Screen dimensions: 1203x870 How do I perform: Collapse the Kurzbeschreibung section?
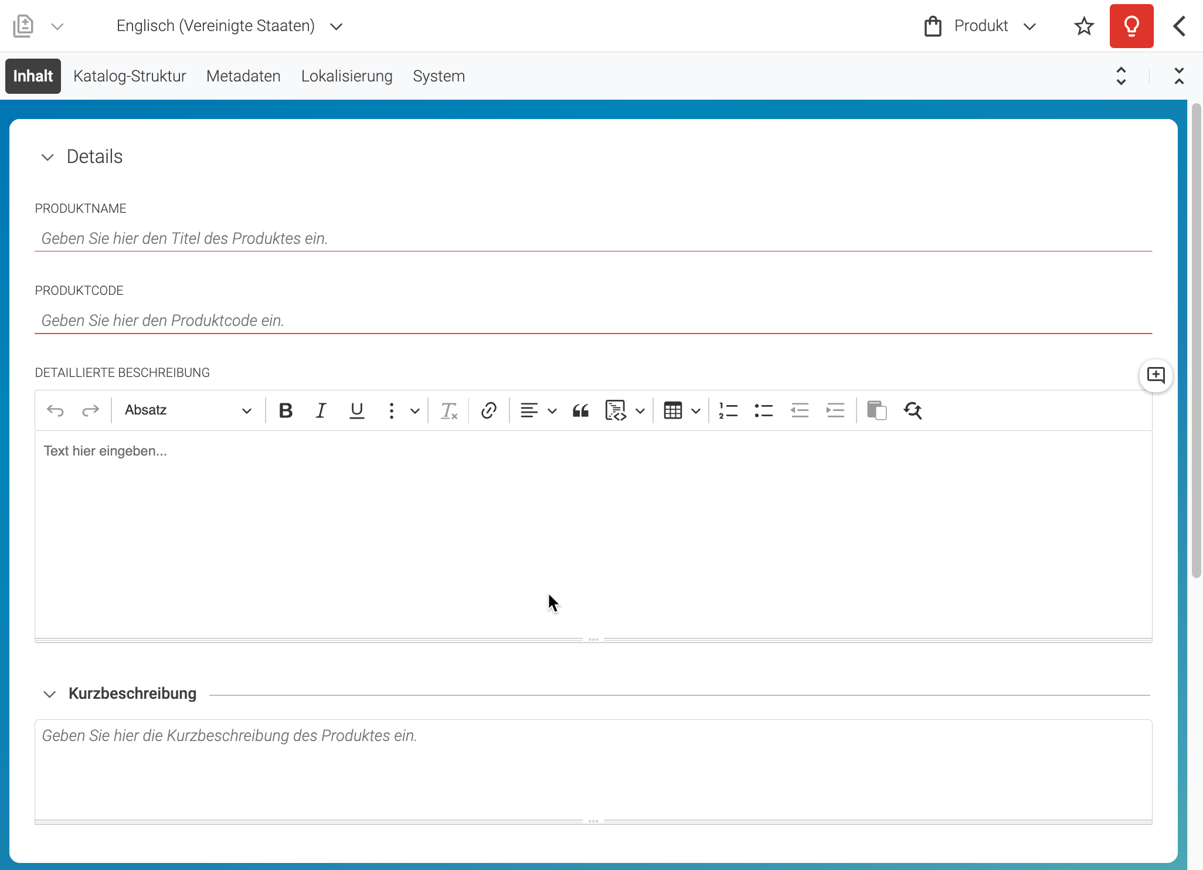pyautogui.click(x=50, y=694)
